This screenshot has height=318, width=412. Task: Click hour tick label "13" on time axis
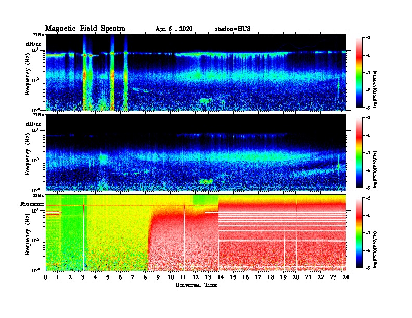click(x=208, y=277)
